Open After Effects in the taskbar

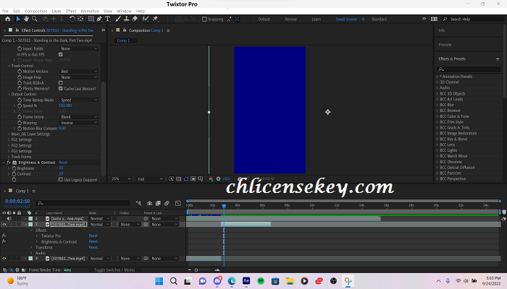[x=246, y=281]
